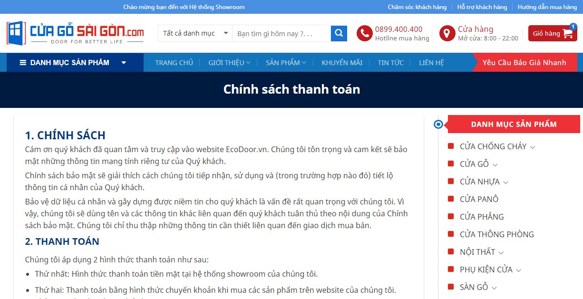Go to Trang chủ

click(x=174, y=63)
